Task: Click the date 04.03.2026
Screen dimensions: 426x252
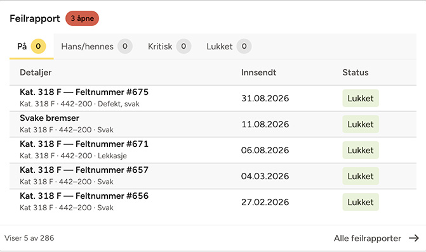Action: (x=265, y=176)
